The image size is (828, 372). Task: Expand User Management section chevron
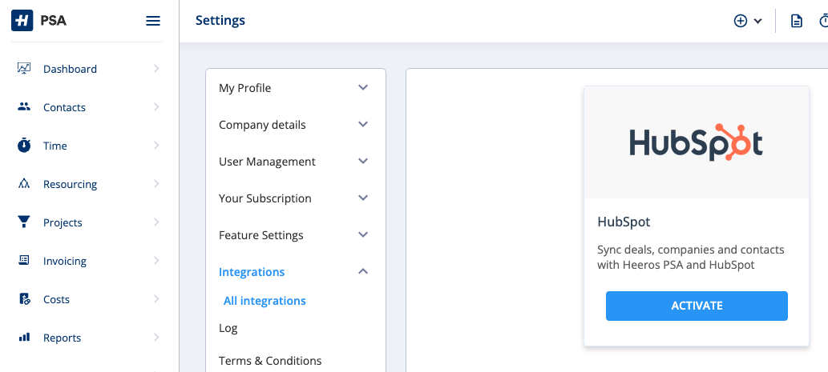pyautogui.click(x=363, y=162)
